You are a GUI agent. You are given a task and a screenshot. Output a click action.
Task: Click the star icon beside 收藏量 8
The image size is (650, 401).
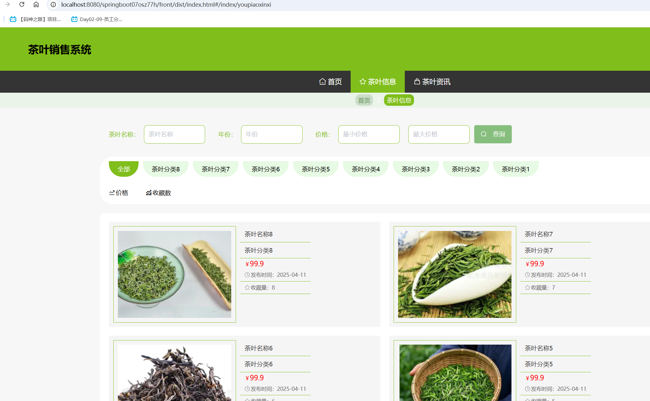click(247, 288)
